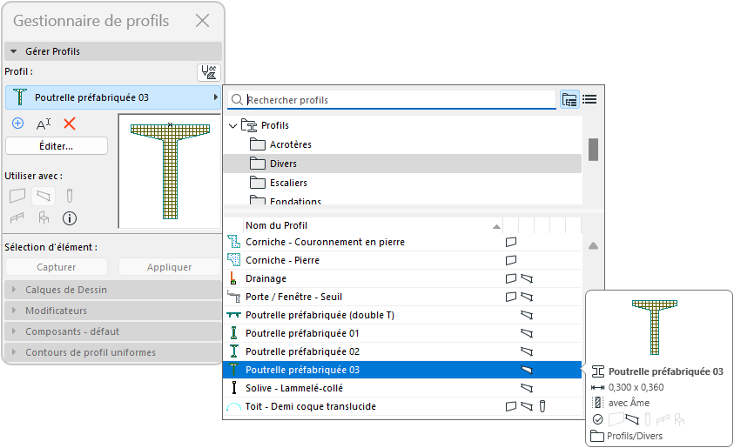Sort by Nom du Profil column header

tap(373, 225)
